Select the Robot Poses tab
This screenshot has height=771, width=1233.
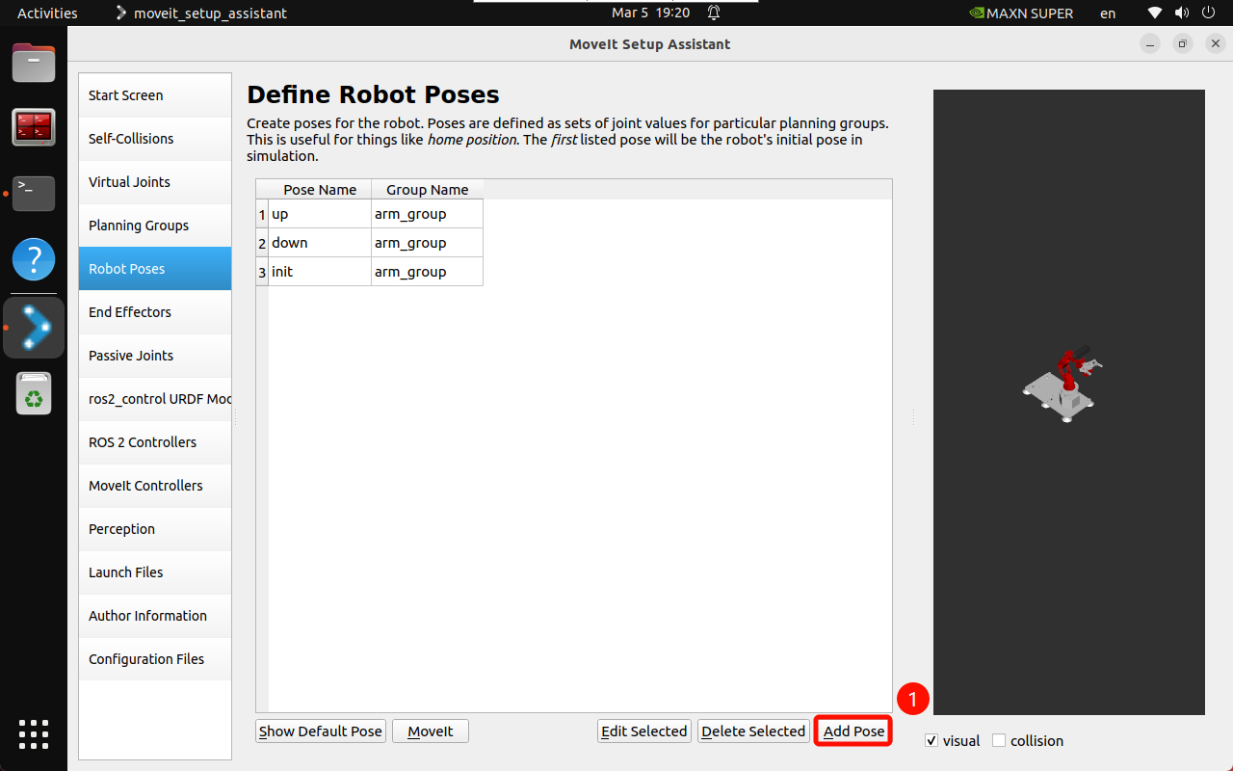pos(155,269)
